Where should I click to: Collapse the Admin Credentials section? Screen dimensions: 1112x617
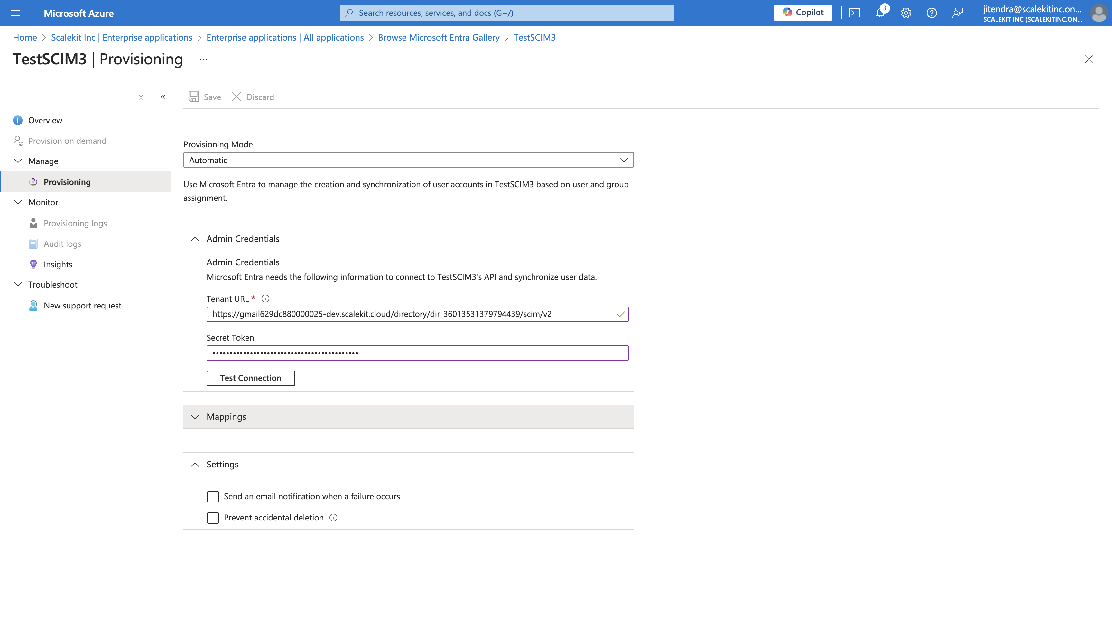[x=195, y=239]
